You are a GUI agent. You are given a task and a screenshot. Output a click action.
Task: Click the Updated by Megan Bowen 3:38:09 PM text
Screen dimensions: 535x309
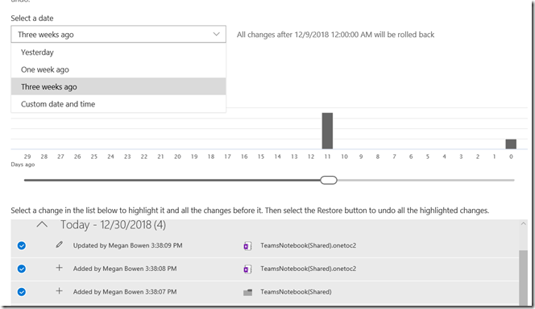pyautogui.click(x=127, y=245)
